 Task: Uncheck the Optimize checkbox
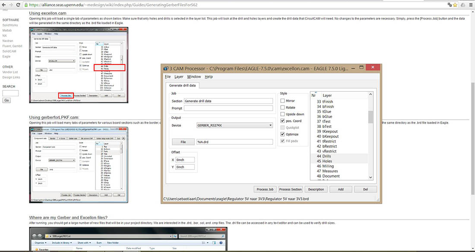tap(283, 134)
